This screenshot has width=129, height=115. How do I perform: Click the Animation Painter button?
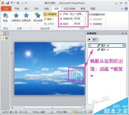click(x=49, y=24)
